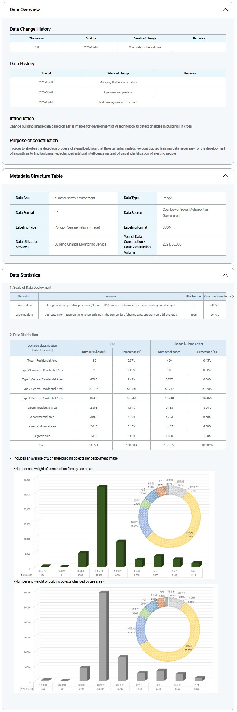The width and height of the screenshot is (237, 712).
Task: Click the Sortation column header
Action: click(24, 296)
